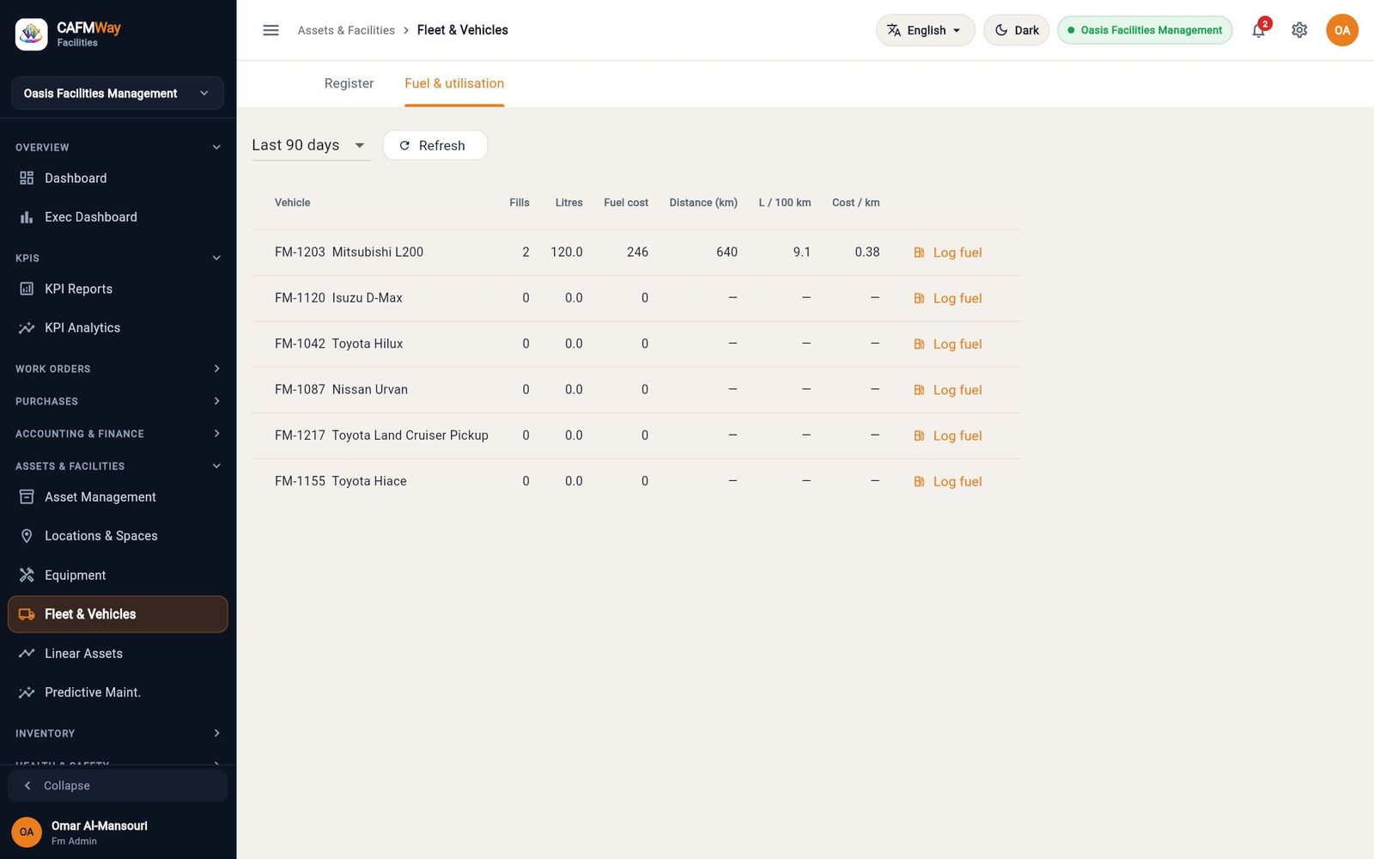Log fuel for FM-1155 Toyota Hiace
The image size is (1374, 859).
pos(947,481)
